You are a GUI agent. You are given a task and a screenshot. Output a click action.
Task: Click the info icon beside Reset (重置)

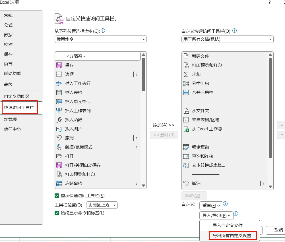pos(225,204)
